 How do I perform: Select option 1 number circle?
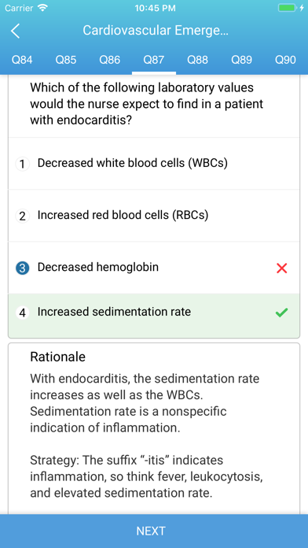coord(23,164)
